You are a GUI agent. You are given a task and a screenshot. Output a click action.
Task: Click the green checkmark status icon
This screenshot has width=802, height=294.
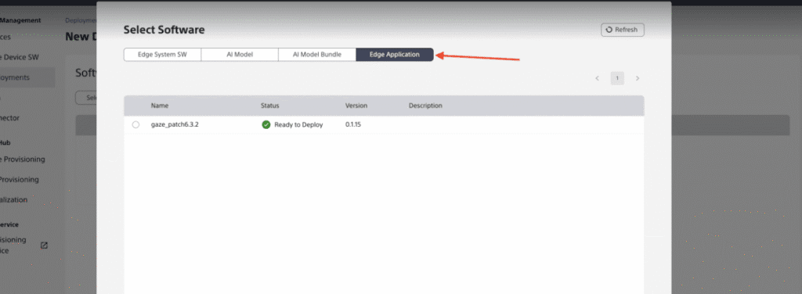266,124
